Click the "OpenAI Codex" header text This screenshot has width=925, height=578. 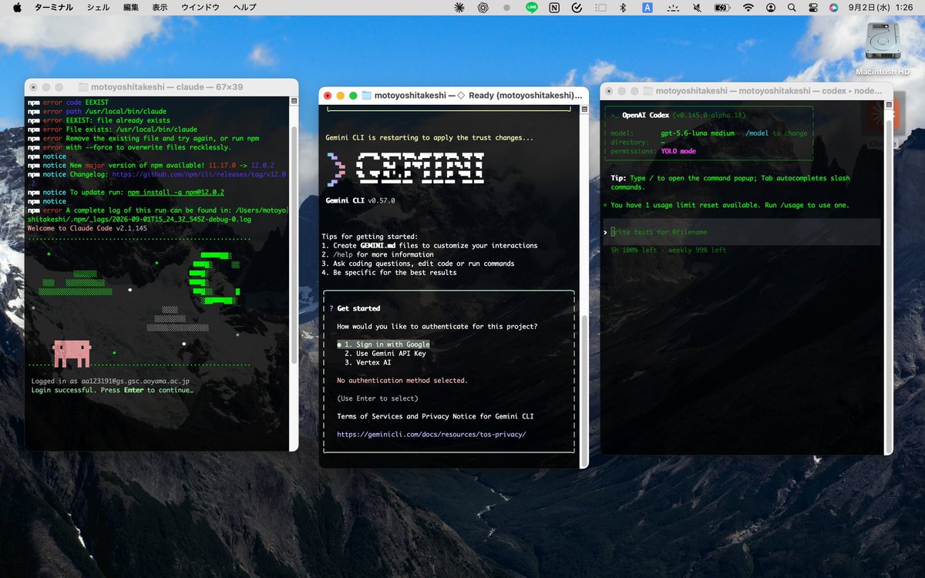(645, 115)
